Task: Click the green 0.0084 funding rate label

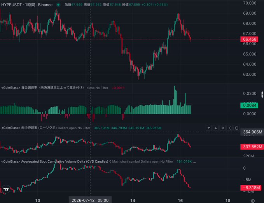Action: point(249,105)
